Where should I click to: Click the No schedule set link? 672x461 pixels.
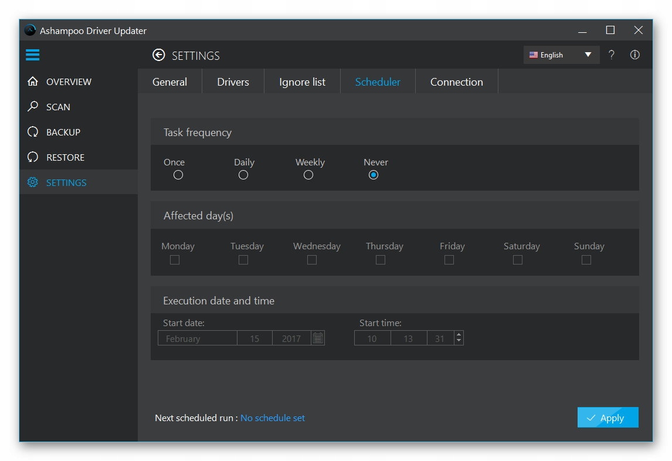pyautogui.click(x=273, y=418)
